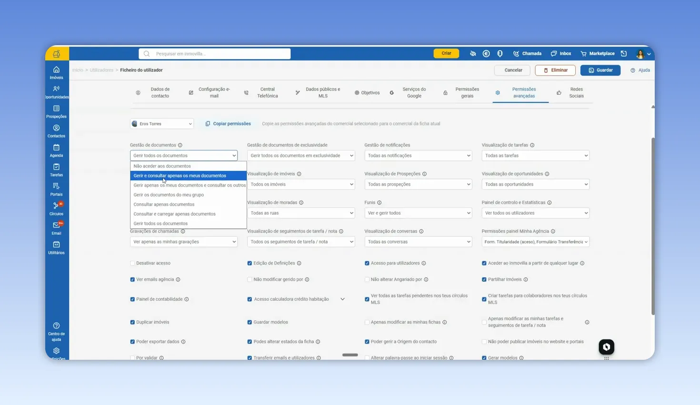Open Círculos in the sidebar
The width and height of the screenshot is (700, 405).
point(56,209)
